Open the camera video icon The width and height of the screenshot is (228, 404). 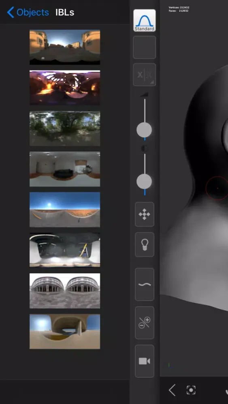[x=144, y=361]
